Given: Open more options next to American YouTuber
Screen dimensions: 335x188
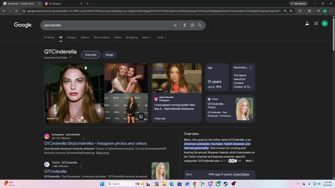Looking at the screenshot, I should click(70, 57).
